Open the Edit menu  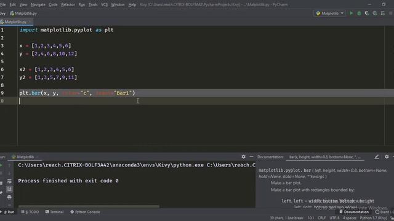coord(12,4)
